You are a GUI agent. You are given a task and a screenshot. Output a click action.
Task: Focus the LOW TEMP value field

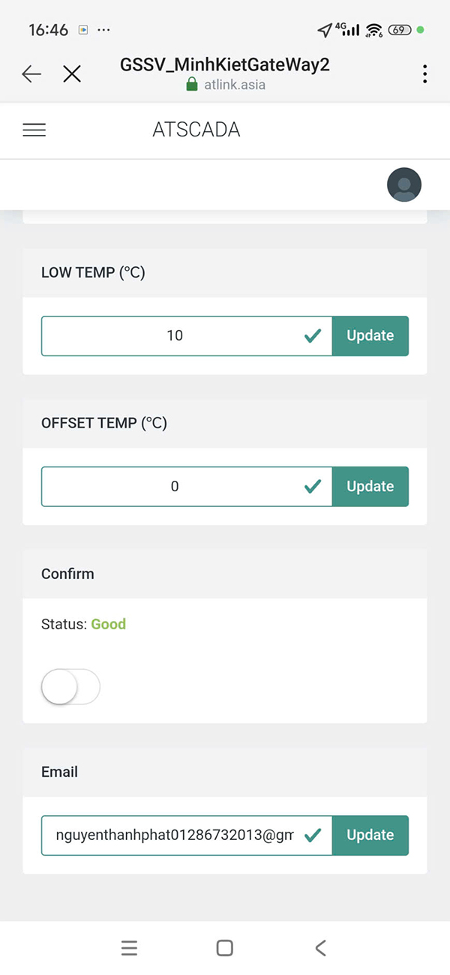pyautogui.click(x=174, y=336)
